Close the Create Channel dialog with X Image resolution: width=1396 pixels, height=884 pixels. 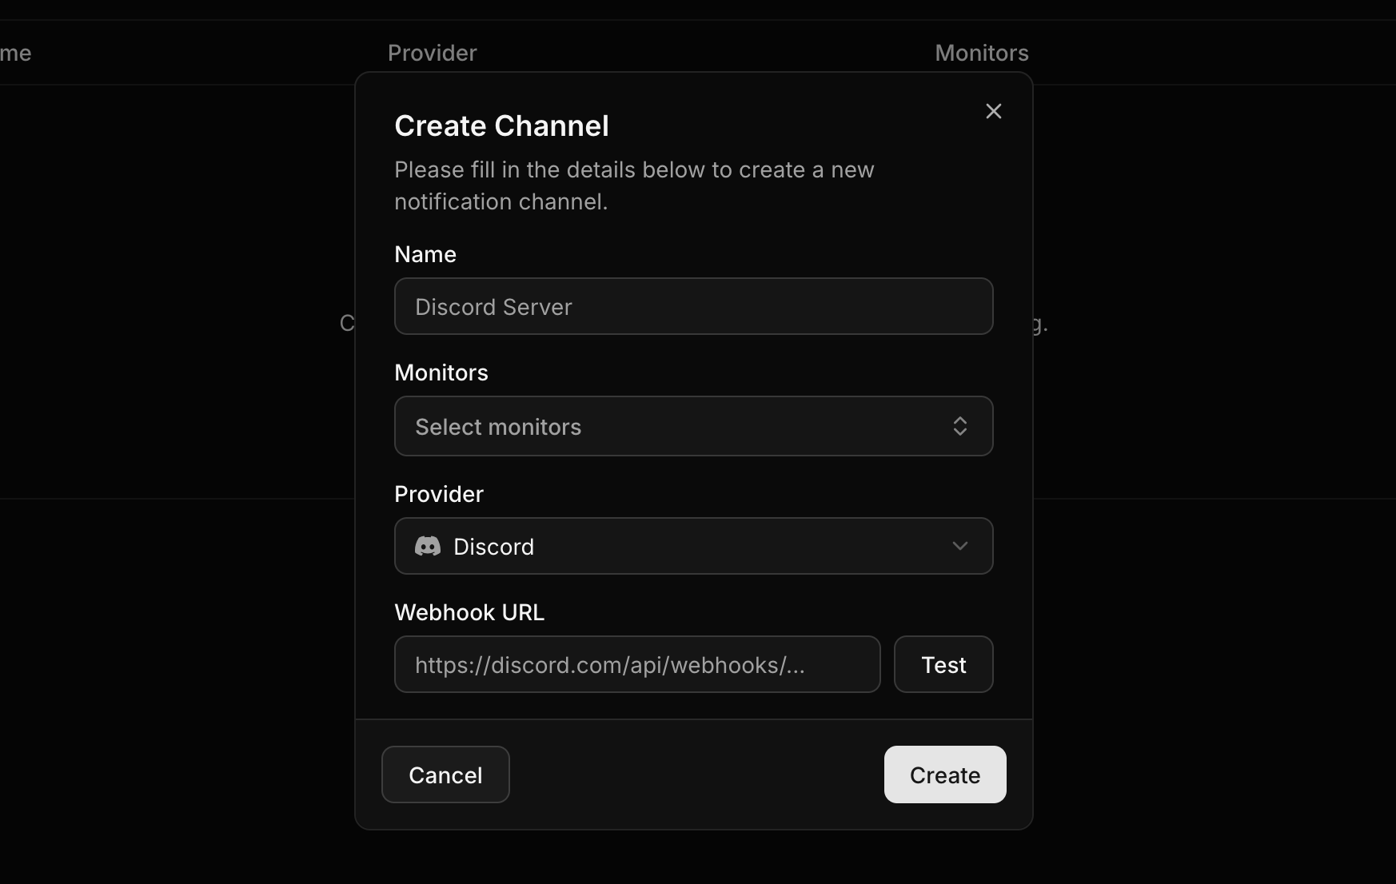click(x=993, y=111)
